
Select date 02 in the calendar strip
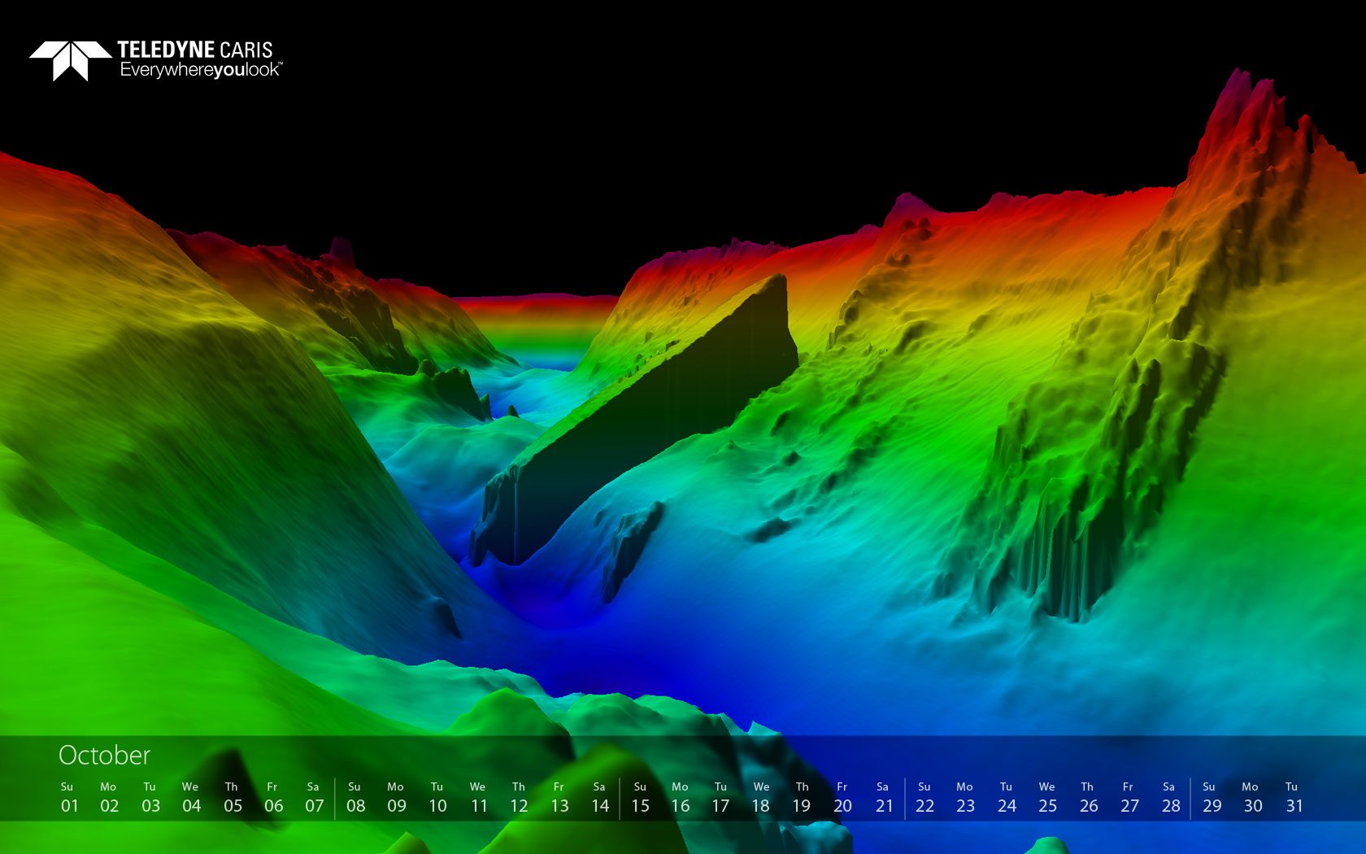pyautogui.click(x=110, y=806)
